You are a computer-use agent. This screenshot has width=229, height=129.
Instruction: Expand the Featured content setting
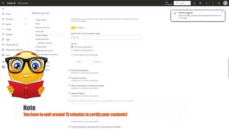(x=69, y=78)
